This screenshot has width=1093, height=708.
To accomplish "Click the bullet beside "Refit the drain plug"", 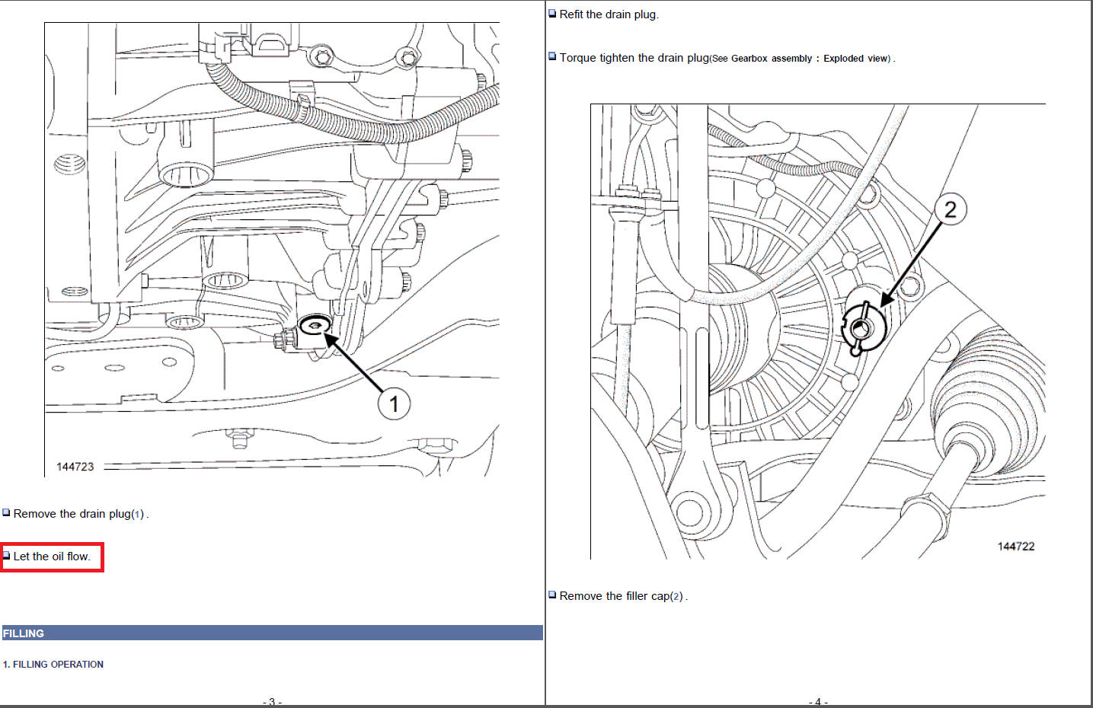I will pyautogui.click(x=552, y=14).
